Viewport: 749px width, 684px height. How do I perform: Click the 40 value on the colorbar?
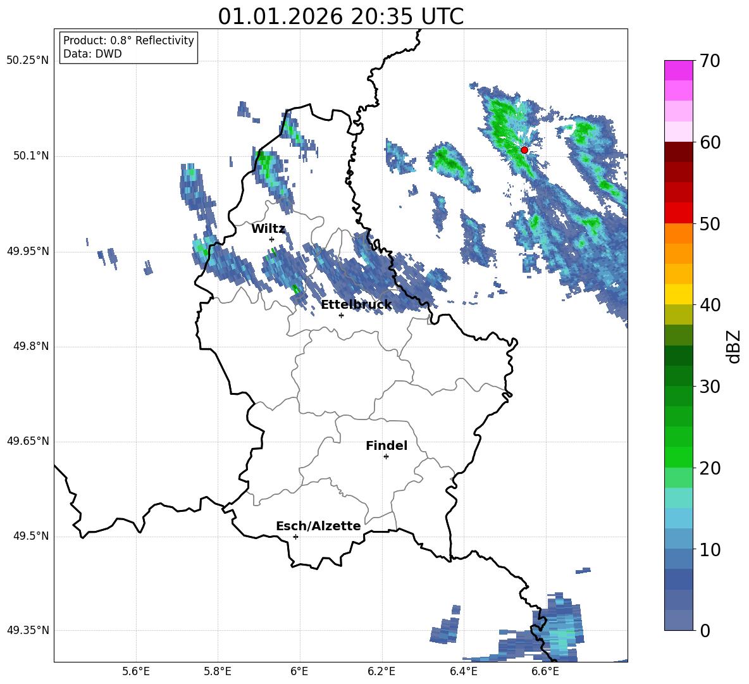(x=709, y=305)
